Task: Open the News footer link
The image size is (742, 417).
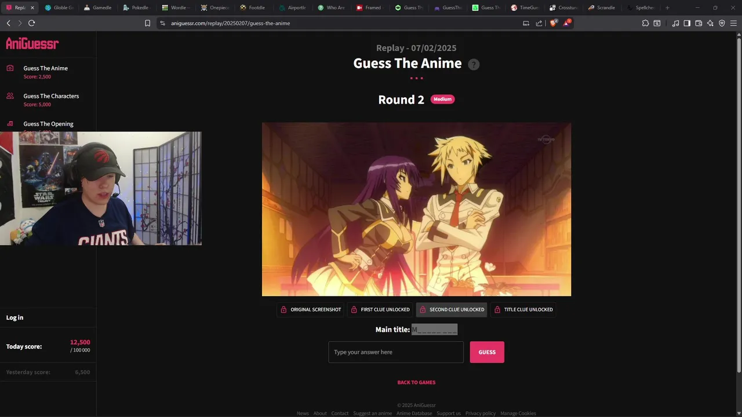Action: tap(303, 413)
